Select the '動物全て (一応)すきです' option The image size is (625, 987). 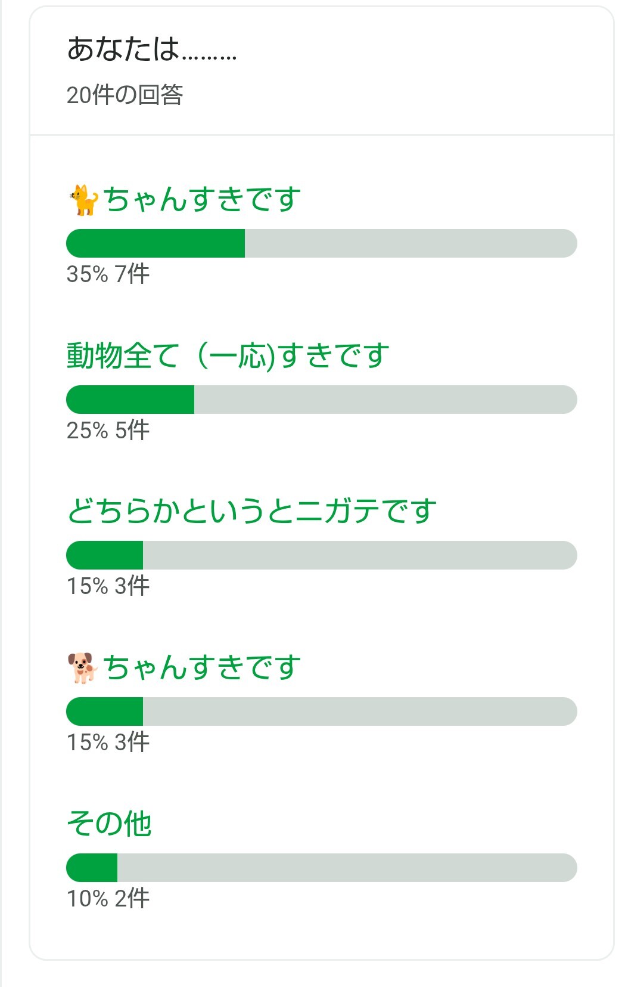point(228,355)
